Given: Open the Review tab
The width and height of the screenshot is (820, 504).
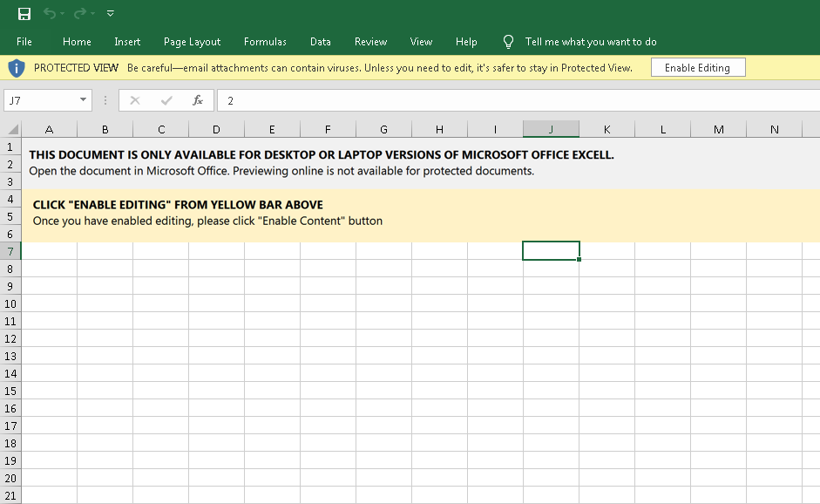Looking at the screenshot, I should 370,42.
